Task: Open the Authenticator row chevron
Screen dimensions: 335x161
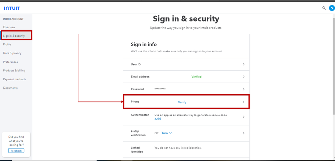Action: pyautogui.click(x=243, y=117)
